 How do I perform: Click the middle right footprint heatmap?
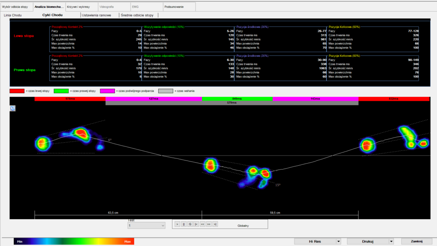[237, 173]
